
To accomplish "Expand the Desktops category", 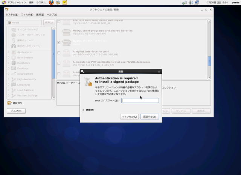I will [x=9, y=68].
